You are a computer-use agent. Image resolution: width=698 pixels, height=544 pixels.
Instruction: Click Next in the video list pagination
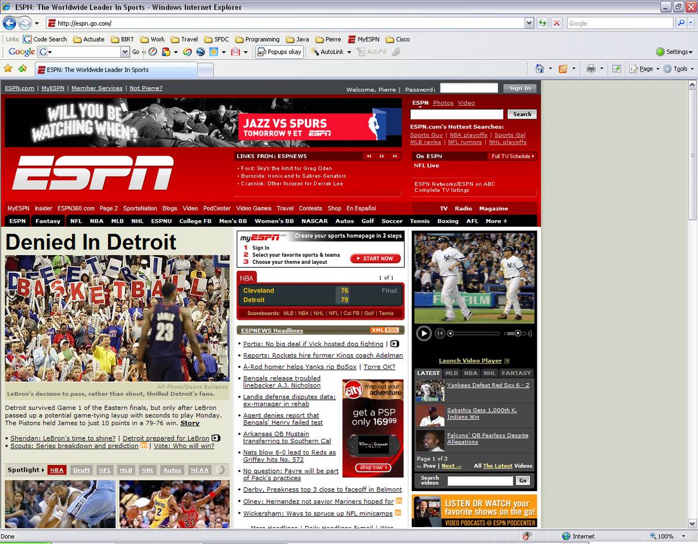click(451, 466)
